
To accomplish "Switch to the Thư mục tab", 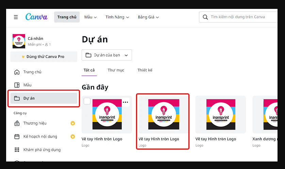I will [x=116, y=70].
